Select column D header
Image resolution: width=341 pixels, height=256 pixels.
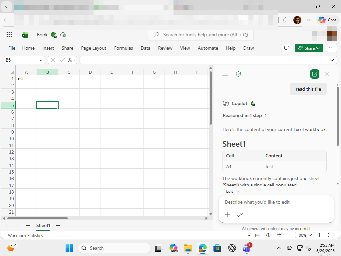coord(90,72)
